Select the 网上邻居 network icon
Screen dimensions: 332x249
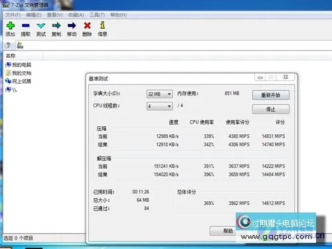click(x=8, y=81)
